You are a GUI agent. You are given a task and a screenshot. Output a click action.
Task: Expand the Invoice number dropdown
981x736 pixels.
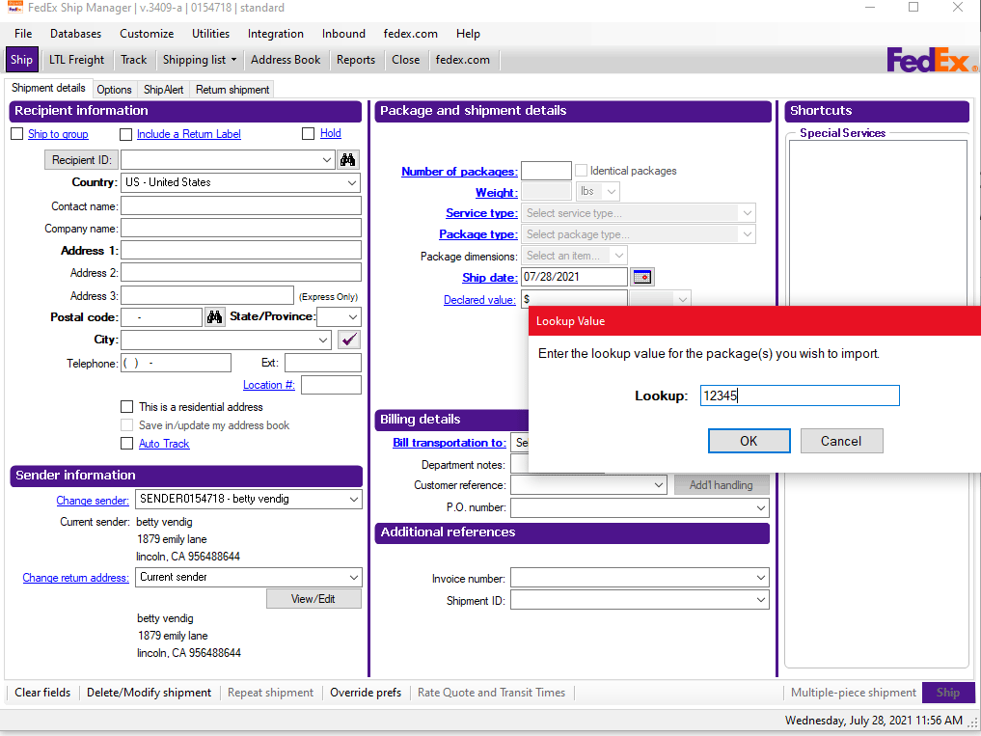pos(761,578)
